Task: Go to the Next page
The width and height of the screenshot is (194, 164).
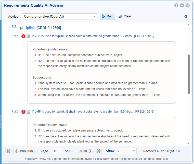Action: tap(85, 151)
